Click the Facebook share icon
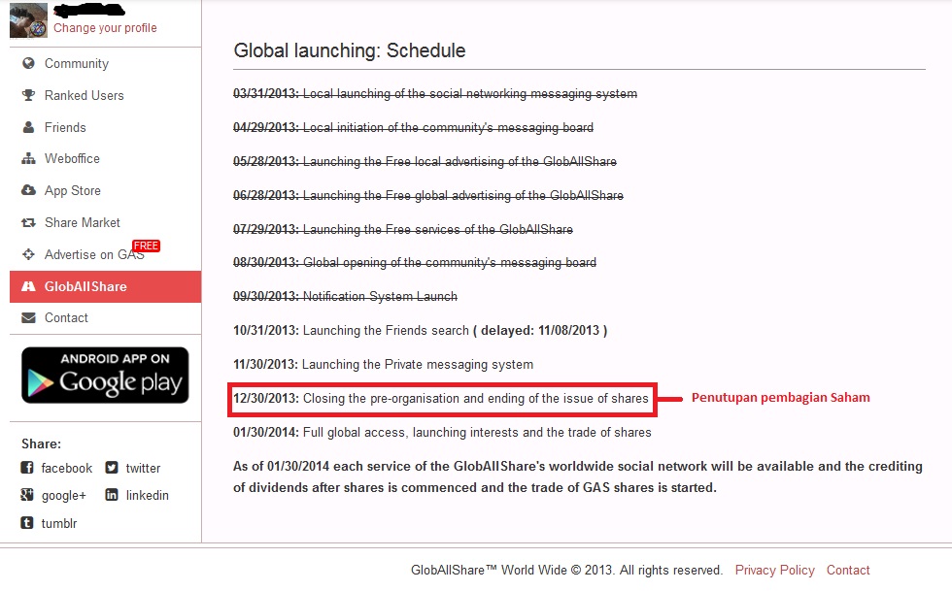This screenshot has width=952, height=591. 28,468
